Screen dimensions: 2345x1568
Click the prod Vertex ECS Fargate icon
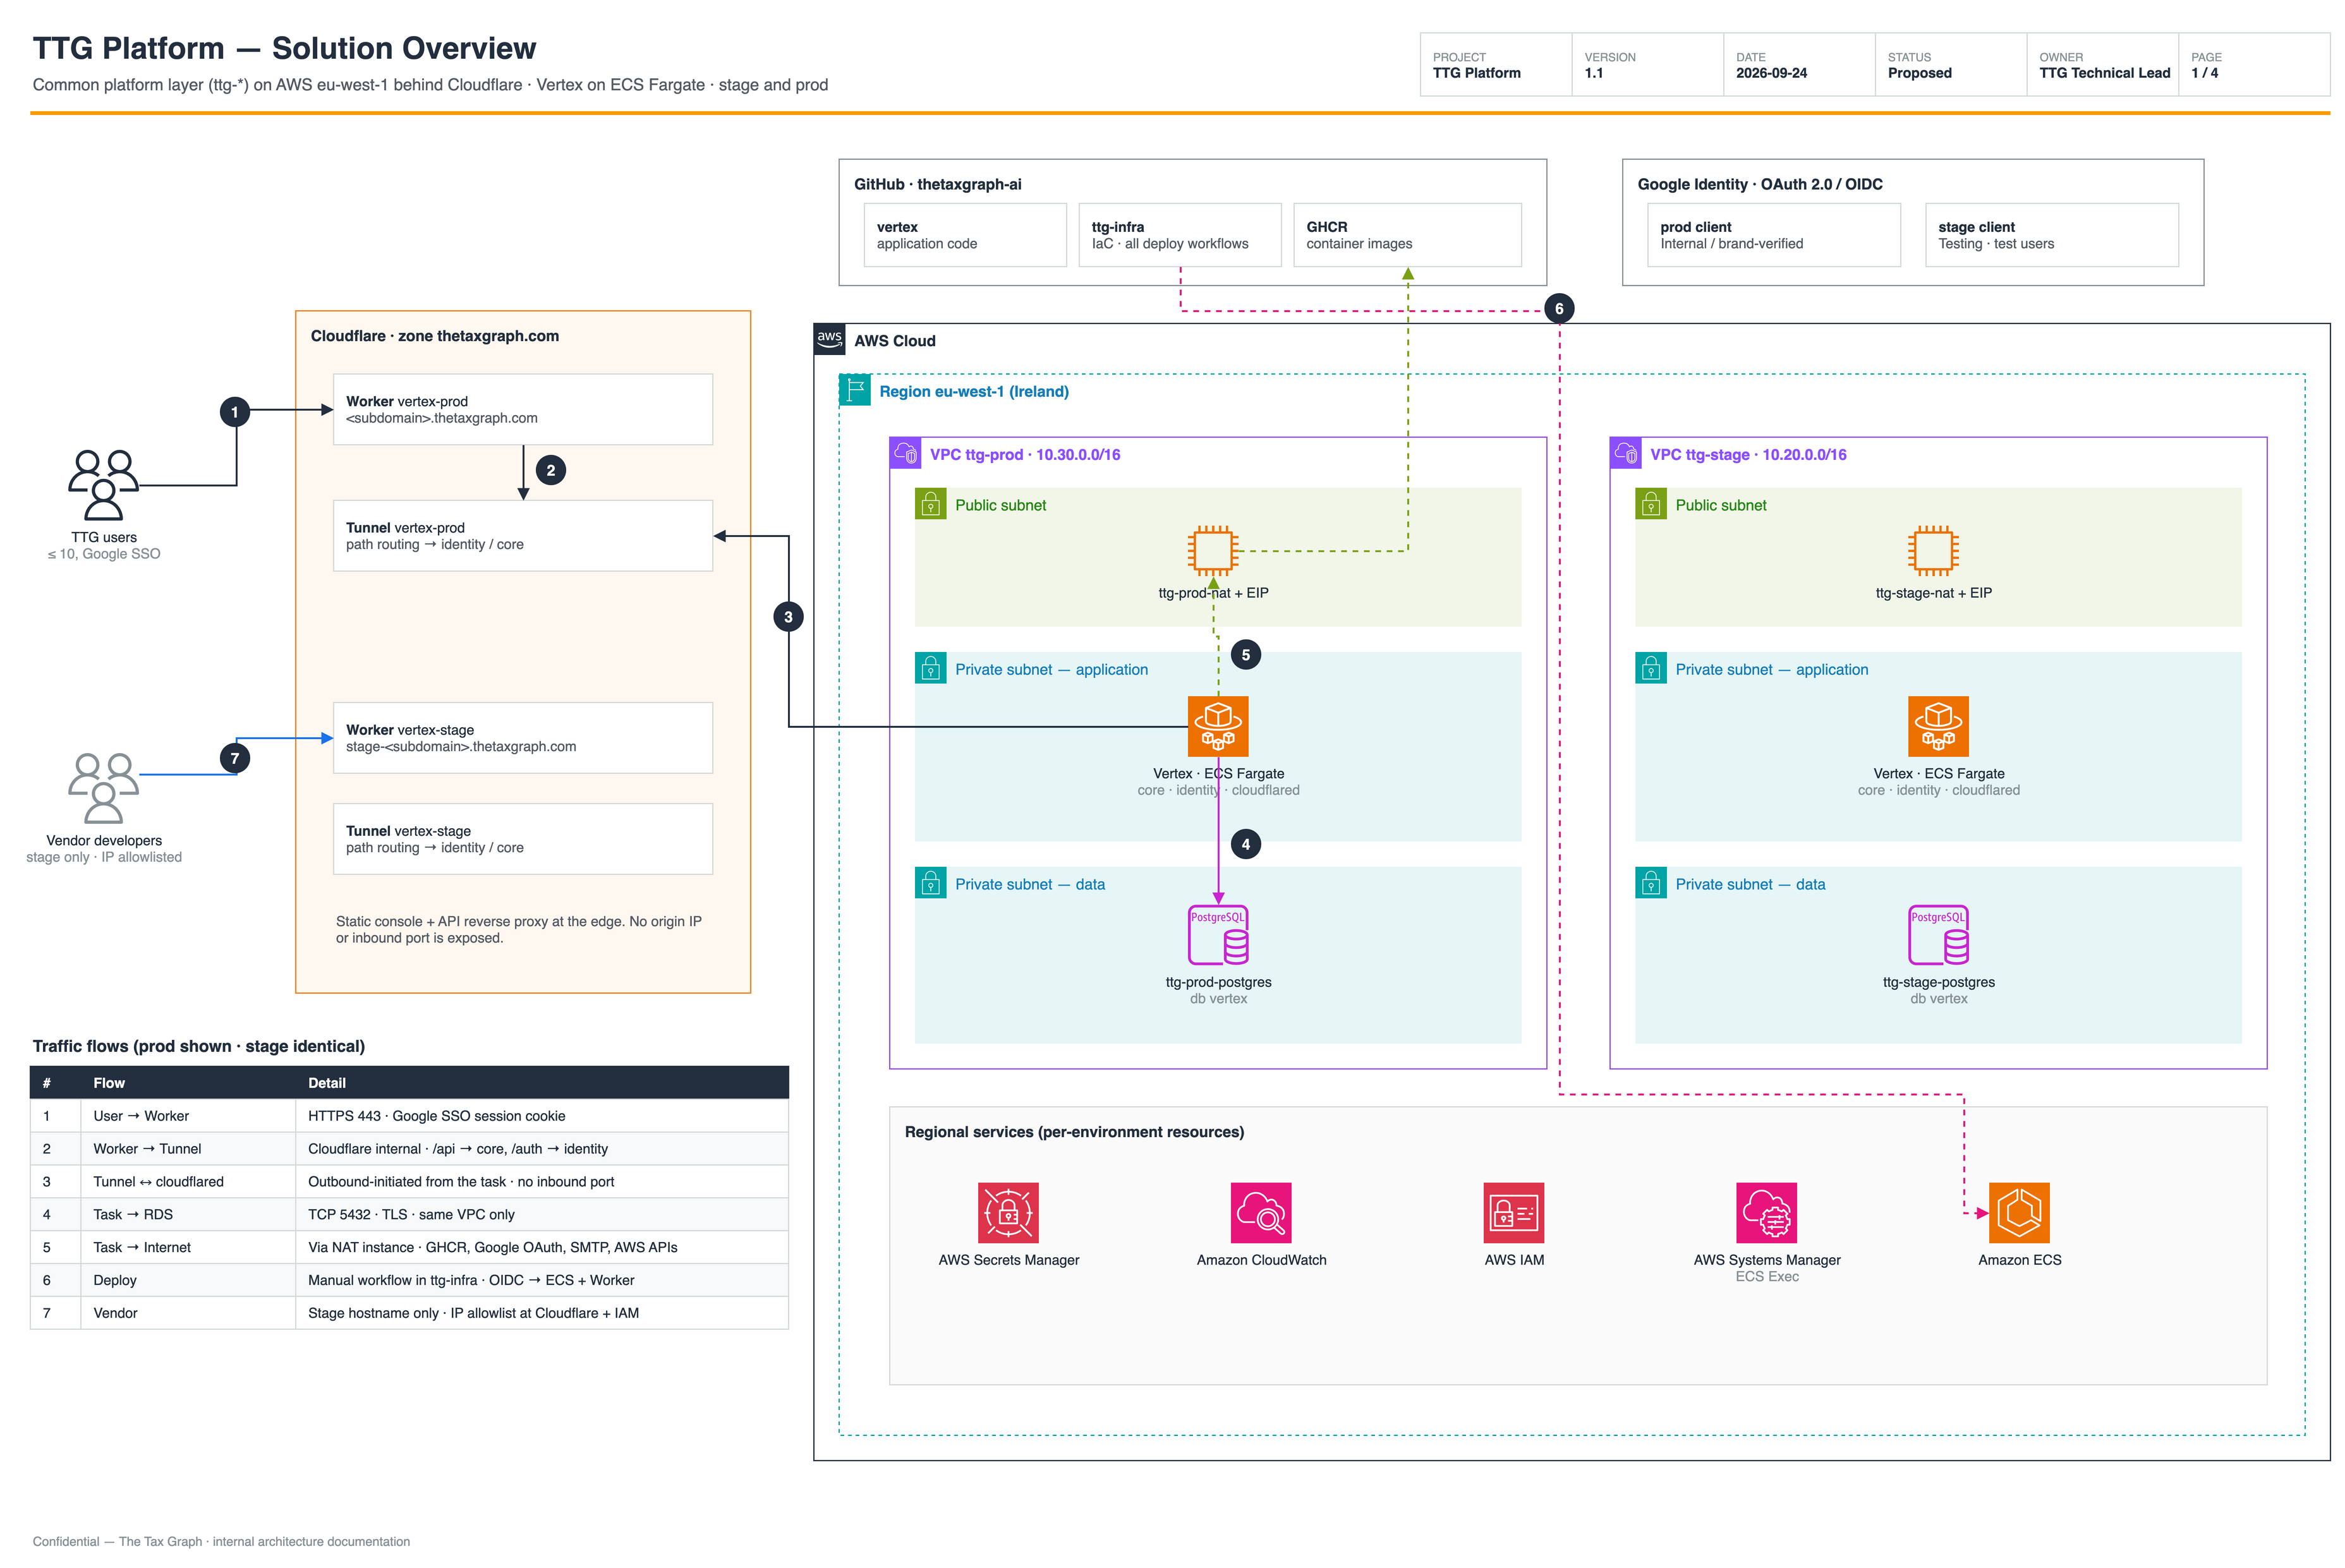pyautogui.click(x=1218, y=726)
